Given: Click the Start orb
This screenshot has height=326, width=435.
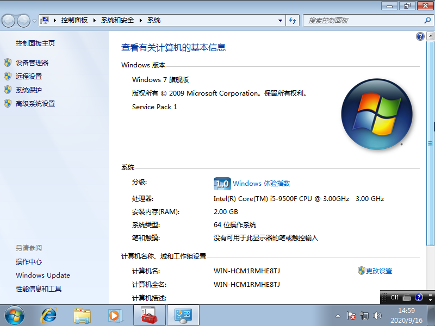Looking at the screenshot, I should pyautogui.click(x=14, y=315).
